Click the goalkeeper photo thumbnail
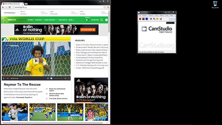The height and width of the screenshot is (125, 222). 15,112
